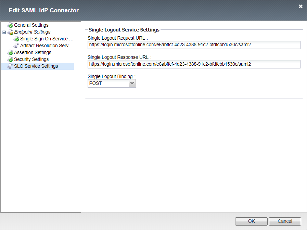Open Single Sign On Service settings
The height and width of the screenshot is (230, 307).
click(x=47, y=39)
